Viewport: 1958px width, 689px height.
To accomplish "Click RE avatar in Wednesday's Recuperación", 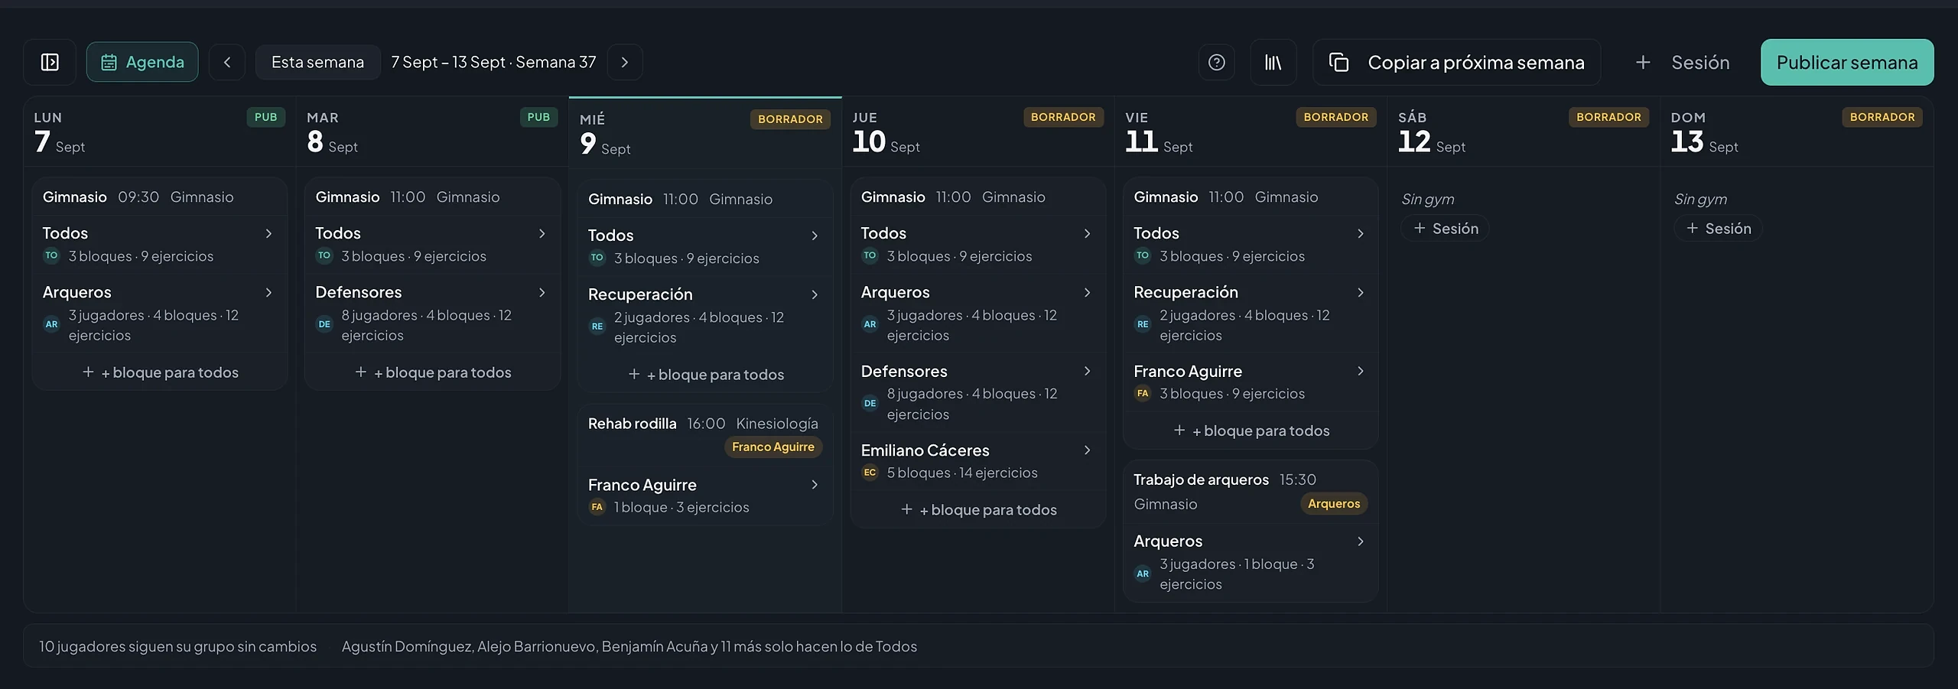I will 597,327.
